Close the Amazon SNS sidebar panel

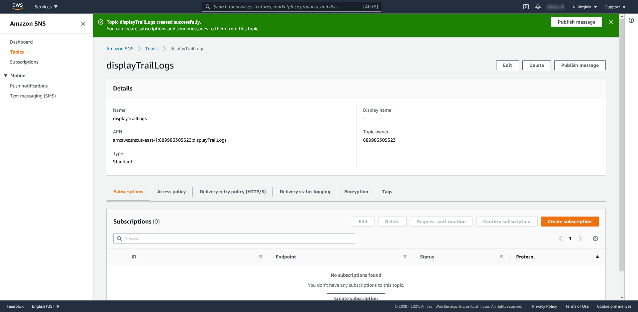[83, 24]
